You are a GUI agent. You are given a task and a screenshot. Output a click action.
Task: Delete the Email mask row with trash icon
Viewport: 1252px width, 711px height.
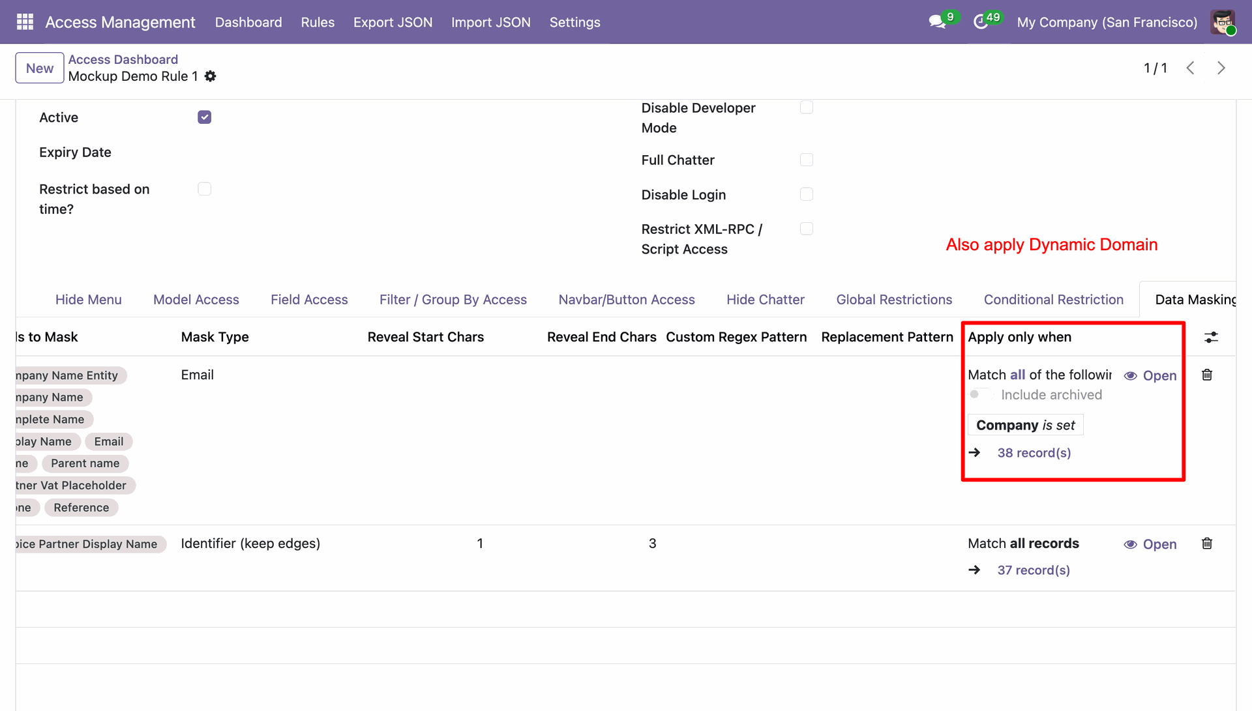coord(1207,375)
